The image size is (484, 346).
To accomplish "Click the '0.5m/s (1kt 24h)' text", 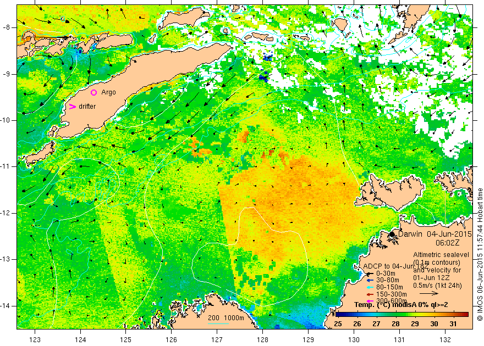I will pyautogui.click(x=437, y=286).
